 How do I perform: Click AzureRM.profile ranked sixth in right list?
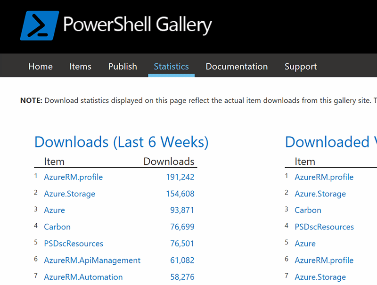click(324, 260)
